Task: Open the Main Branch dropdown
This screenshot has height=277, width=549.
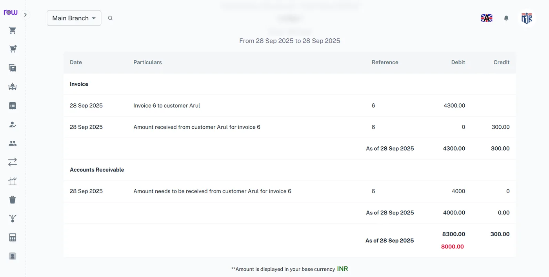Action: (x=74, y=18)
